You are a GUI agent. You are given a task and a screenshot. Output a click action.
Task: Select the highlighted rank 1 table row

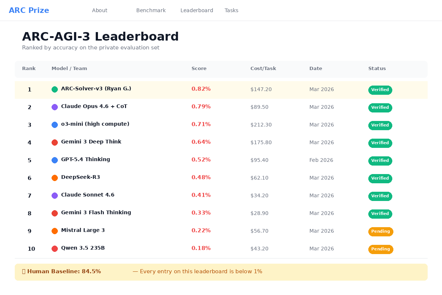(221, 90)
